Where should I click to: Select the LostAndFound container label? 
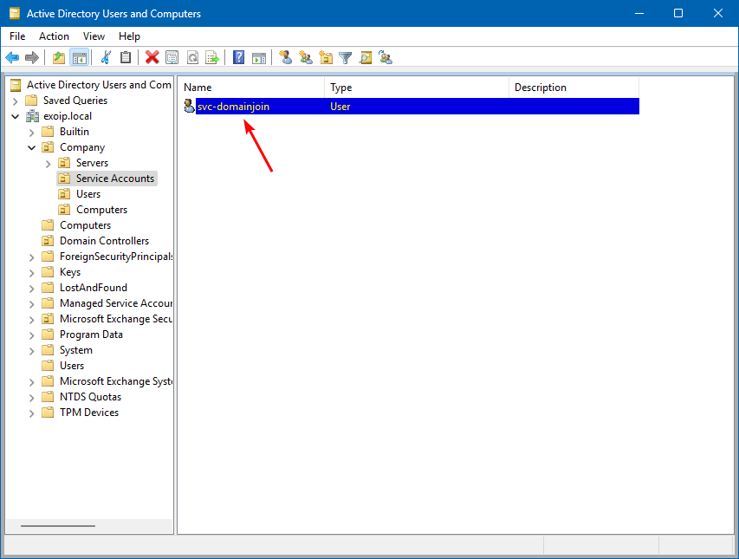(94, 288)
